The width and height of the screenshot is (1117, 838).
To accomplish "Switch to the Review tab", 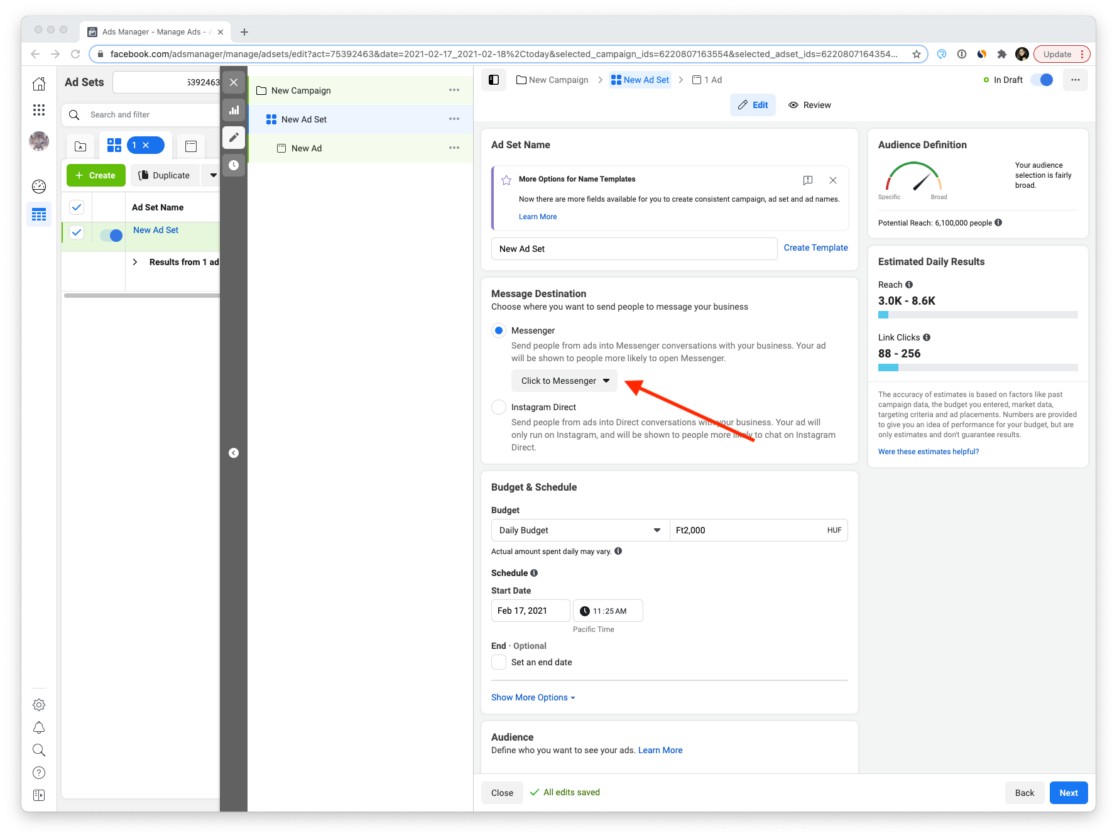I will (x=810, y=105).
